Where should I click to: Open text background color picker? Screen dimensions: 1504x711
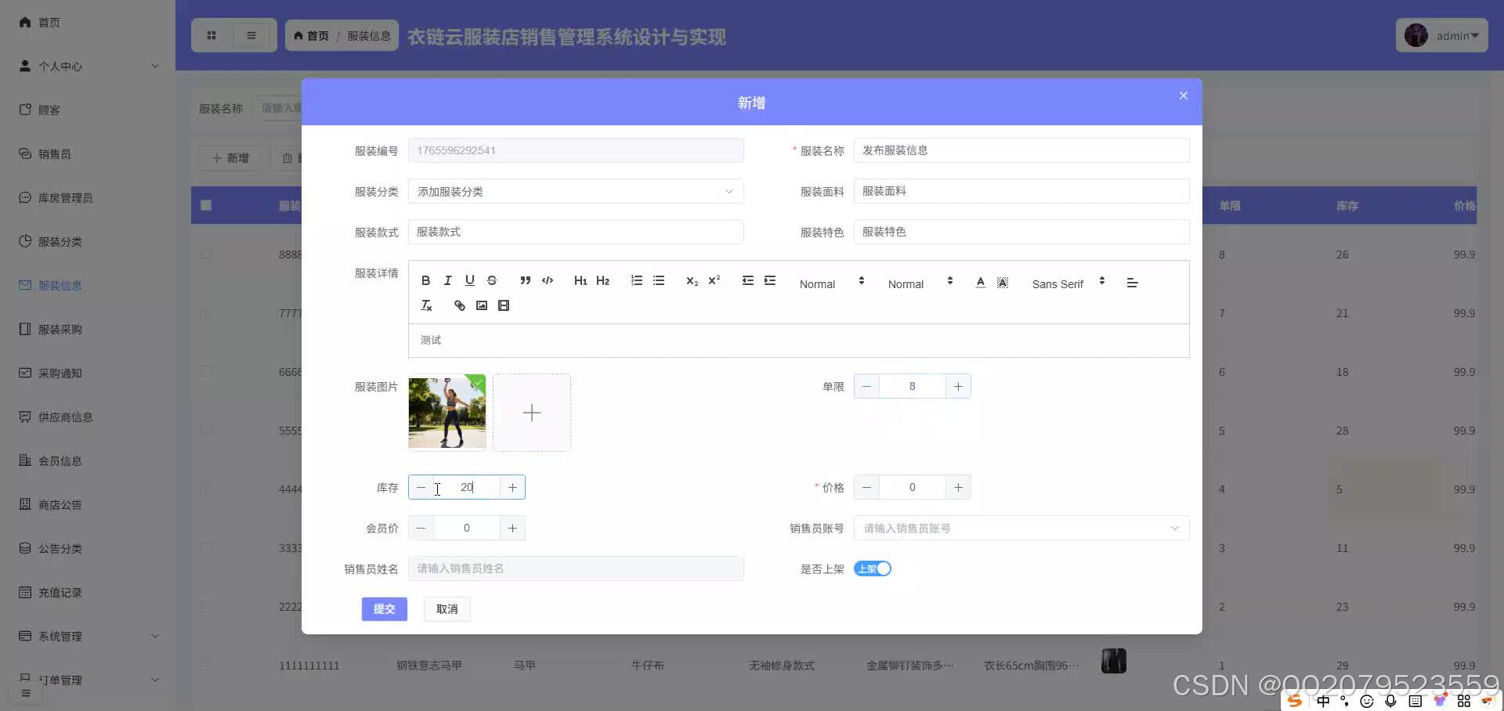(x=1002, y=283)
